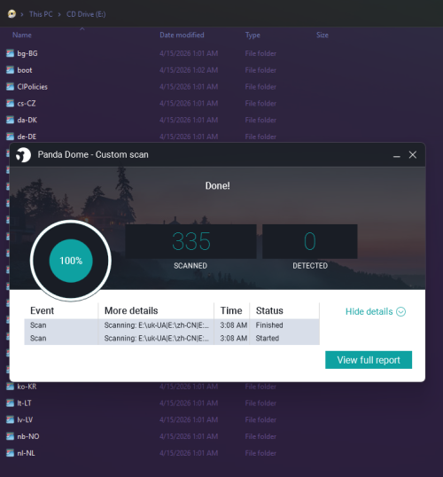Click the CD drive icon in address bar
The image size is (443, 477).
[x=12, y=14]
